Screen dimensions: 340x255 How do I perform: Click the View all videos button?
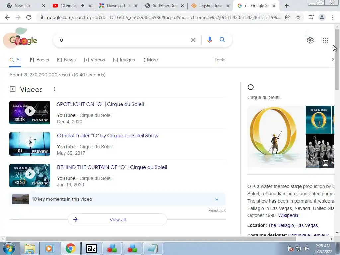pyautogui.click(x=118, y=220)
